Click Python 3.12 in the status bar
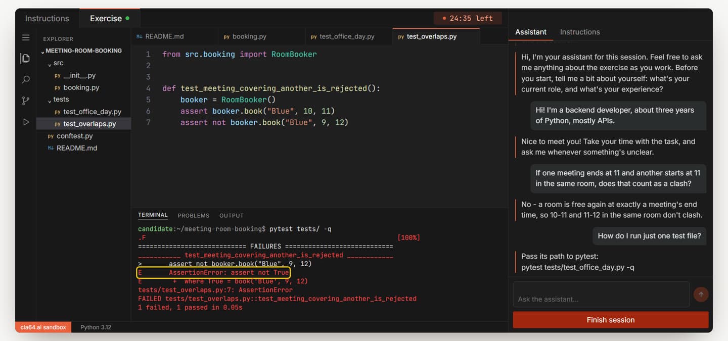 click(x=96, y=327)
